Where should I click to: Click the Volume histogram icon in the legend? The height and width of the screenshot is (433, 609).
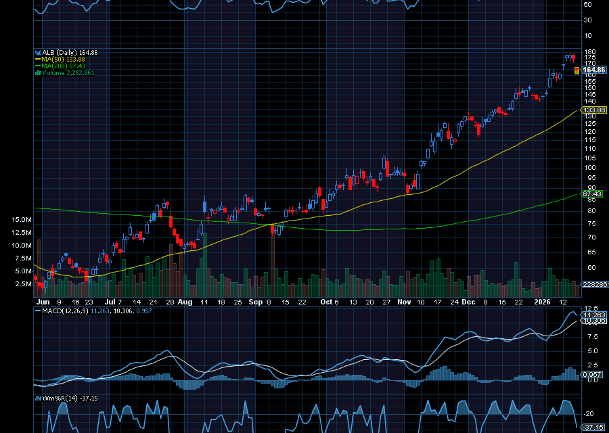(x=38, y=72)
